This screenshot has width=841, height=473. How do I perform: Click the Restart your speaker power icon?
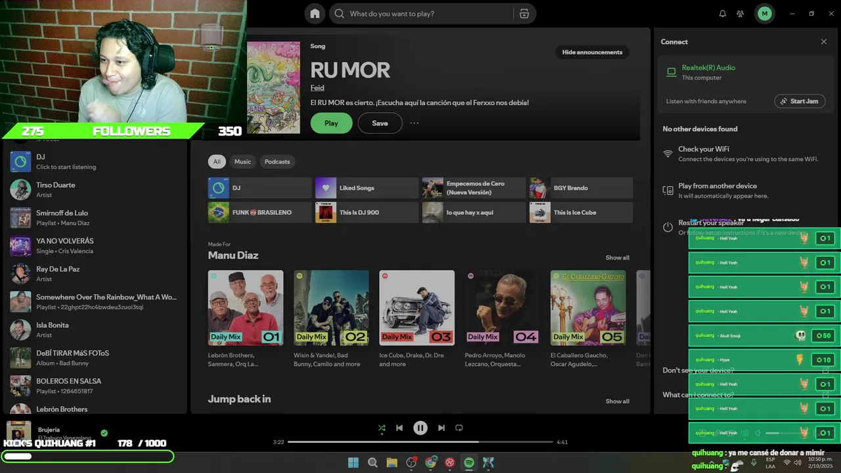pyautogui.click(x=668, y=227)
